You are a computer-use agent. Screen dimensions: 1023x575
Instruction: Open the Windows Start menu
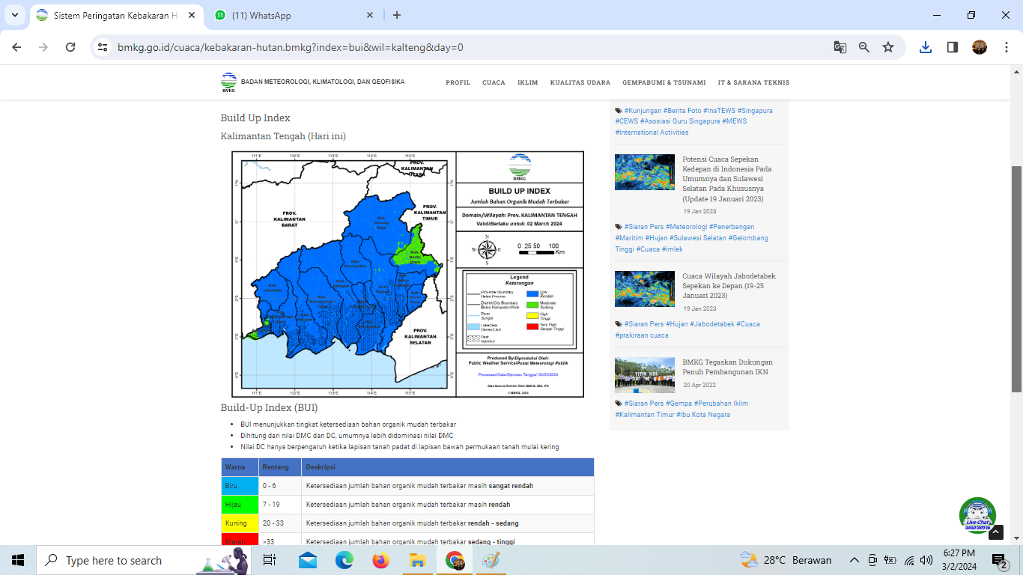tap(18, 560)
